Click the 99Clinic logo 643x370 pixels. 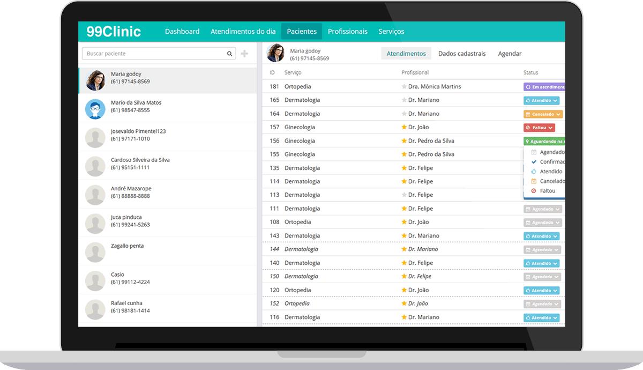click(114, 32)
